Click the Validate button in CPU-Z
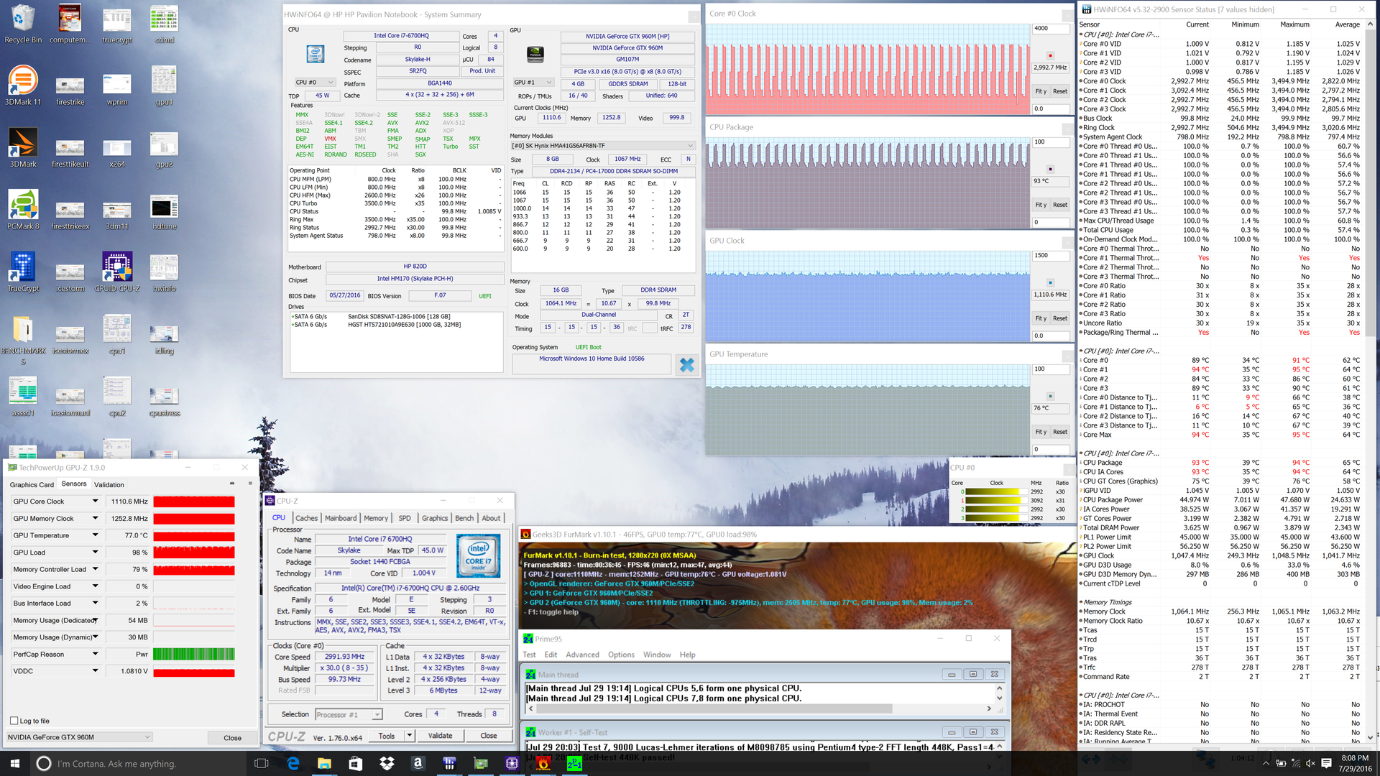This screenshot has height=776, width=1380. pyautogui.click(x=440, y=735)
